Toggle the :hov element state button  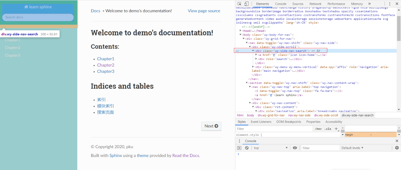tap(318, 129)
